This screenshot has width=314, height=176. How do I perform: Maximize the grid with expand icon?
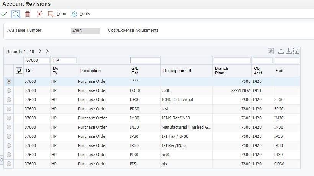click(296, 51)
